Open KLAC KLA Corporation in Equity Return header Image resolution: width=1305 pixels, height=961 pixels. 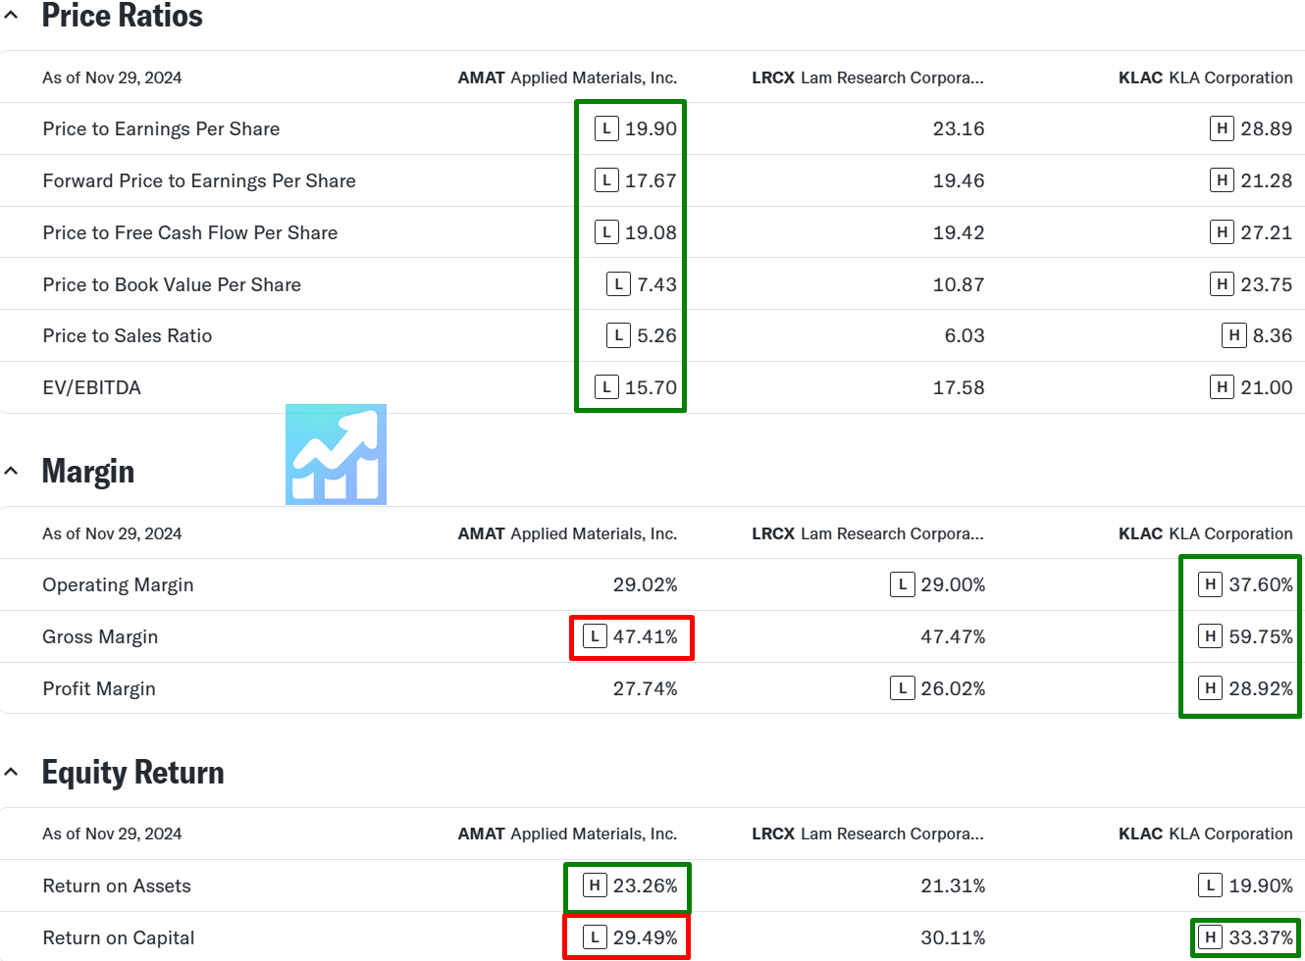1206,834
